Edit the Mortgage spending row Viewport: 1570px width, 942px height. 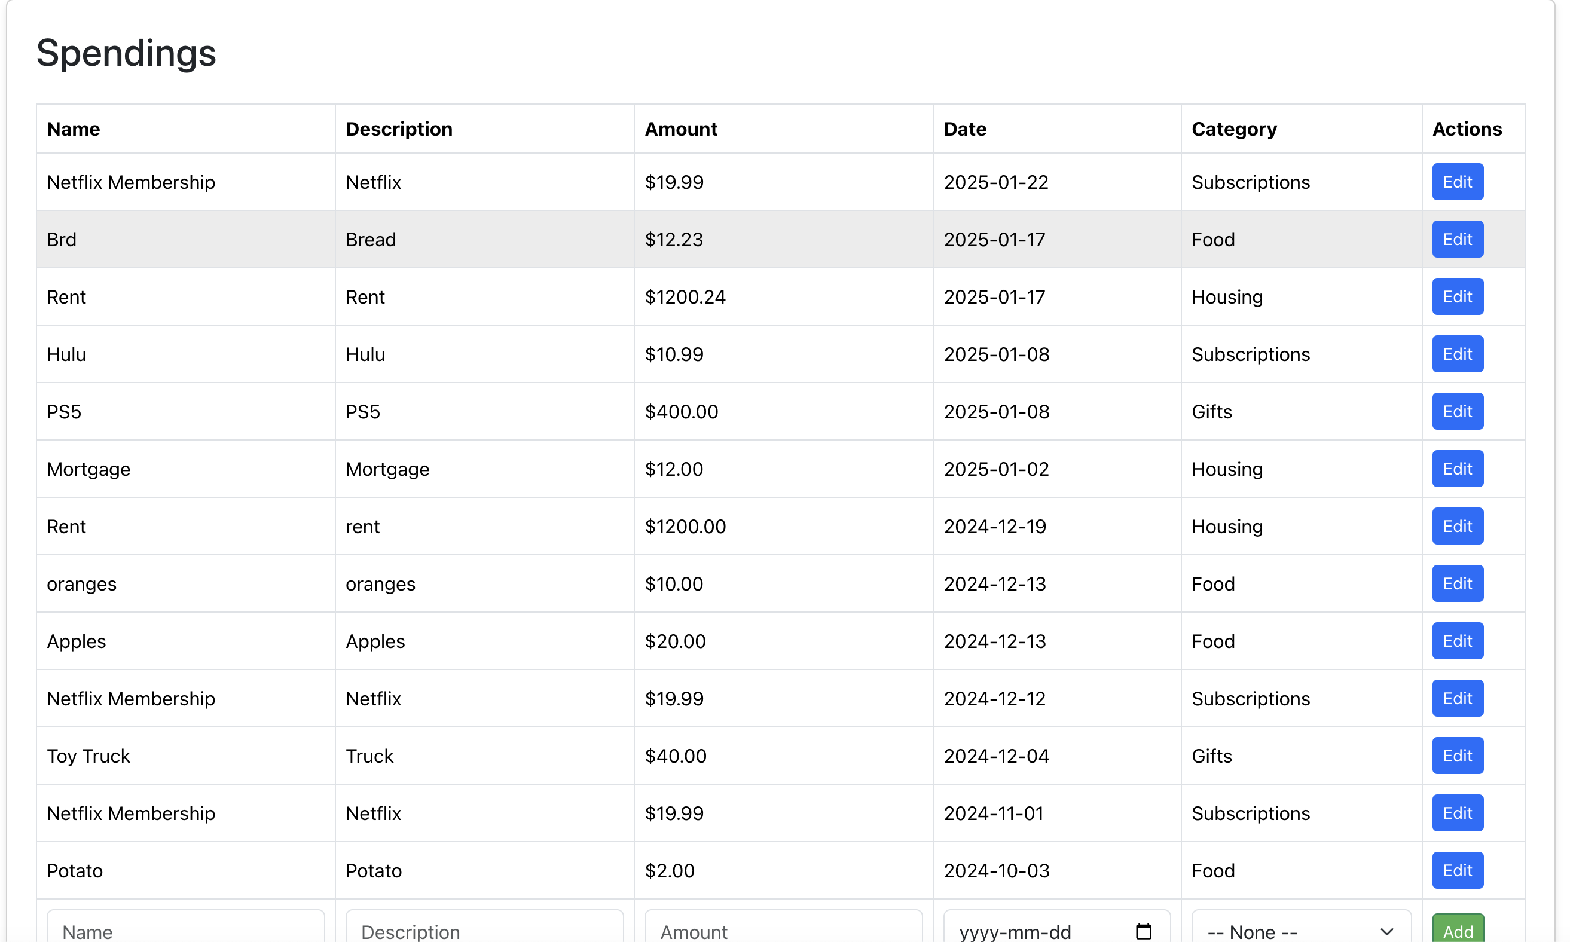coord(1457,469)
